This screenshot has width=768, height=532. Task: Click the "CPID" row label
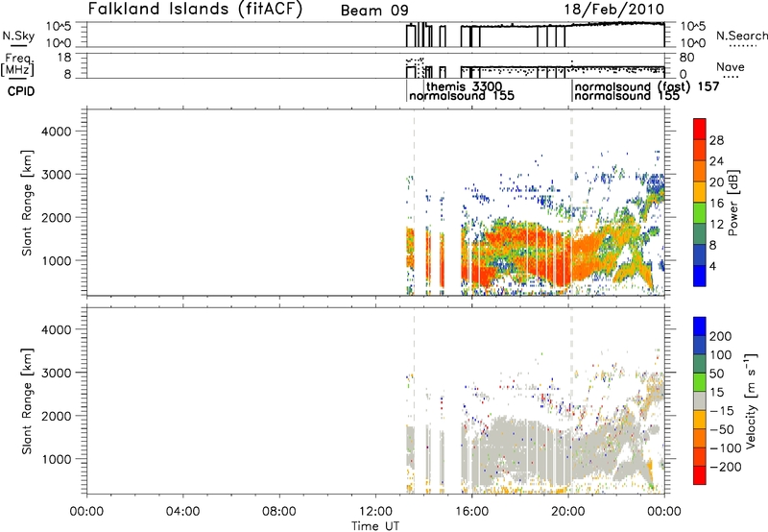coord(21,91)
